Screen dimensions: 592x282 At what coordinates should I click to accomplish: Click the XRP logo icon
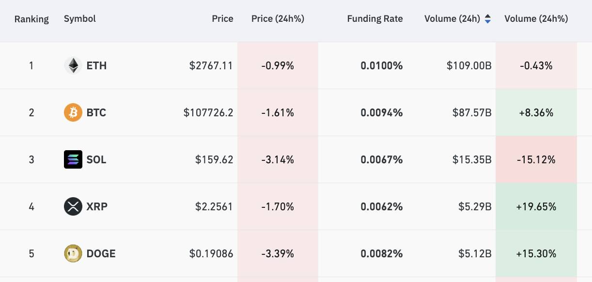(x=73, y=206)
